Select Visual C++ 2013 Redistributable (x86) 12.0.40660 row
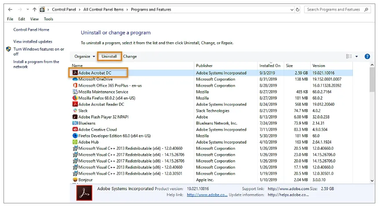 click(x=212, y=167)
